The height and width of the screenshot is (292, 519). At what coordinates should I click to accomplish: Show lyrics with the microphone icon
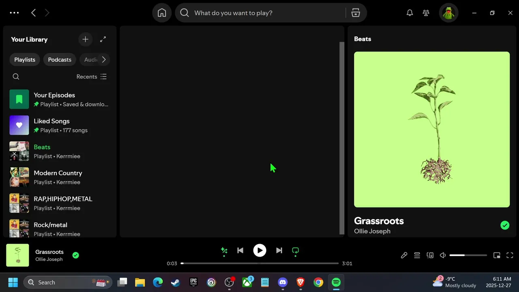[404, 255]
